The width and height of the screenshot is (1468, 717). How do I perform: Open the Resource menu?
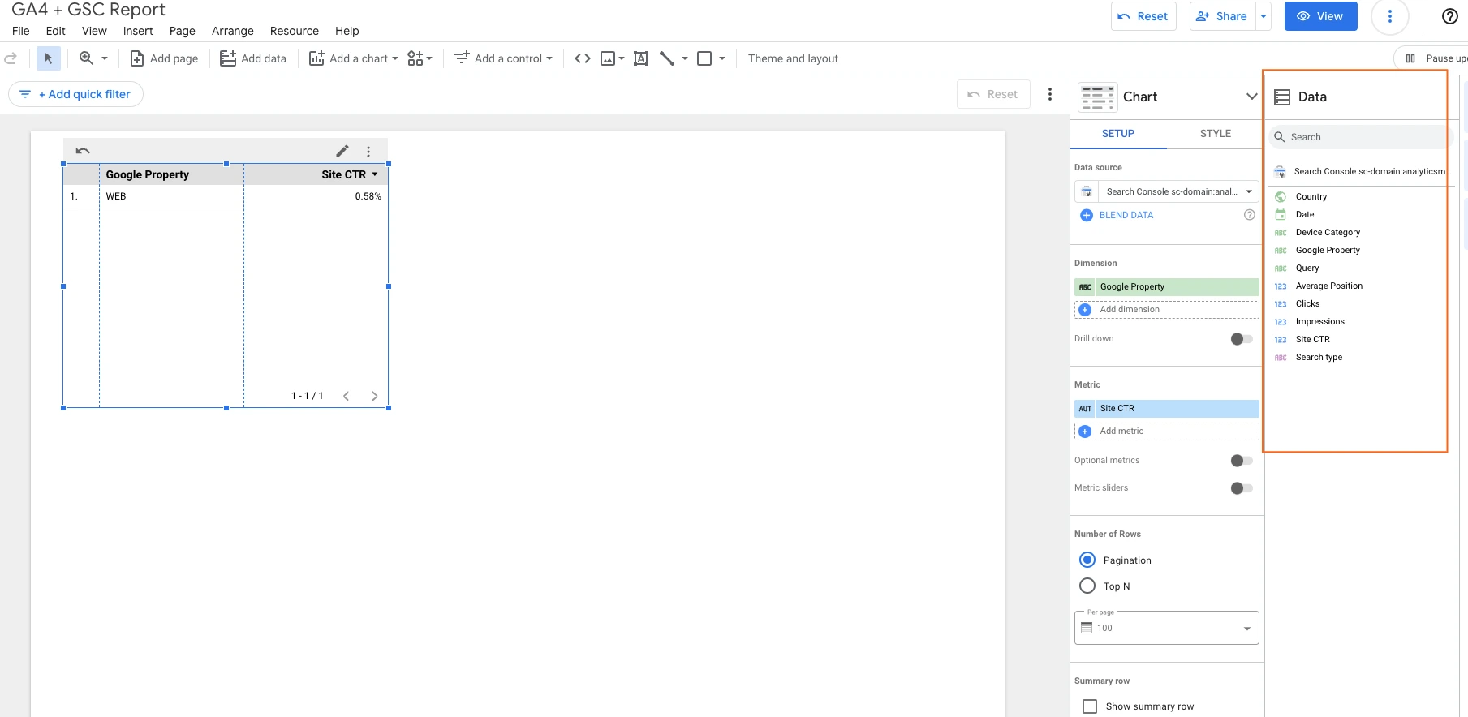click(x=295, y=31)
